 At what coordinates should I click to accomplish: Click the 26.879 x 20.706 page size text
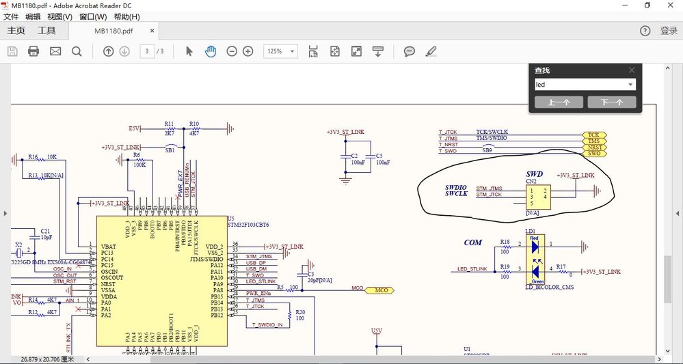click(x=47, y=359)
